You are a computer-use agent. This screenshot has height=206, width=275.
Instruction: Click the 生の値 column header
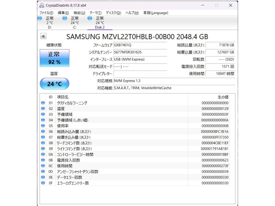click(x=223, y=97)
